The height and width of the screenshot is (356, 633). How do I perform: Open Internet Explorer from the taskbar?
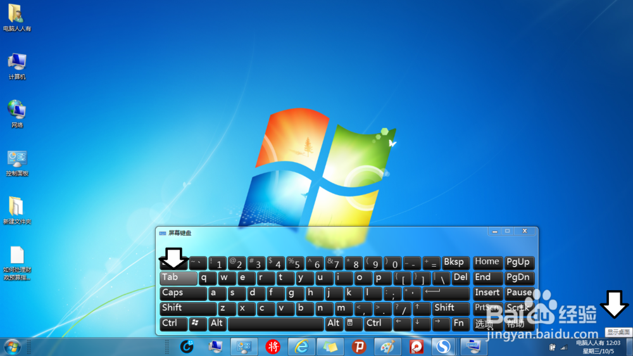[301, 346]
